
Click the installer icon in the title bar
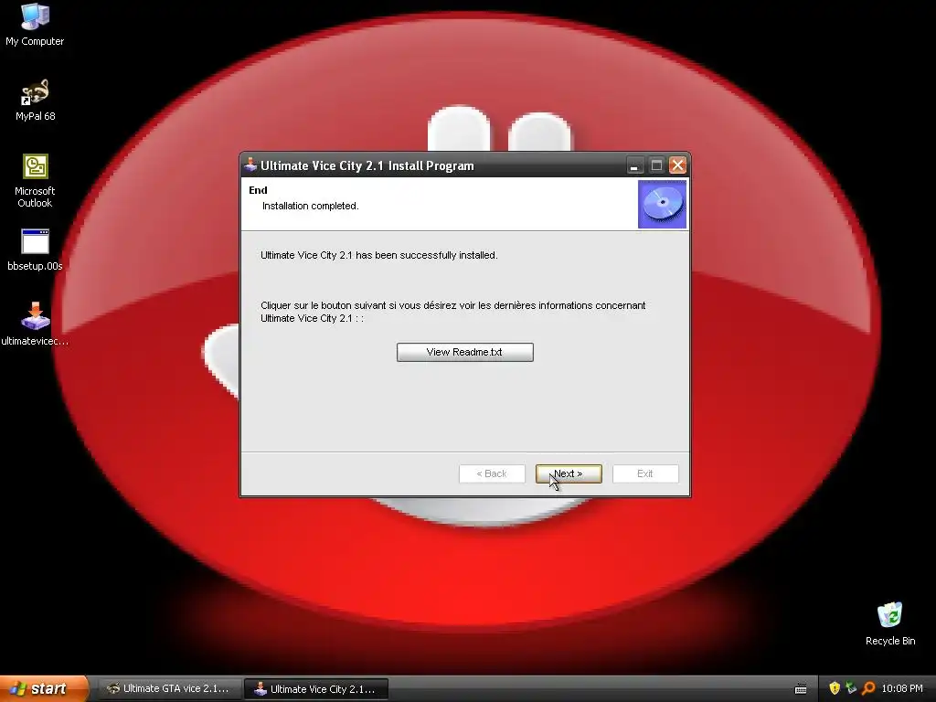[x=250, y=165]
